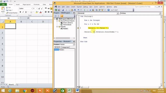The height and width of the screenshot is (93, 166).
Task: Undo last action in VBA editor toolbar
Action: pyautogui.click(x=78, y=10)
